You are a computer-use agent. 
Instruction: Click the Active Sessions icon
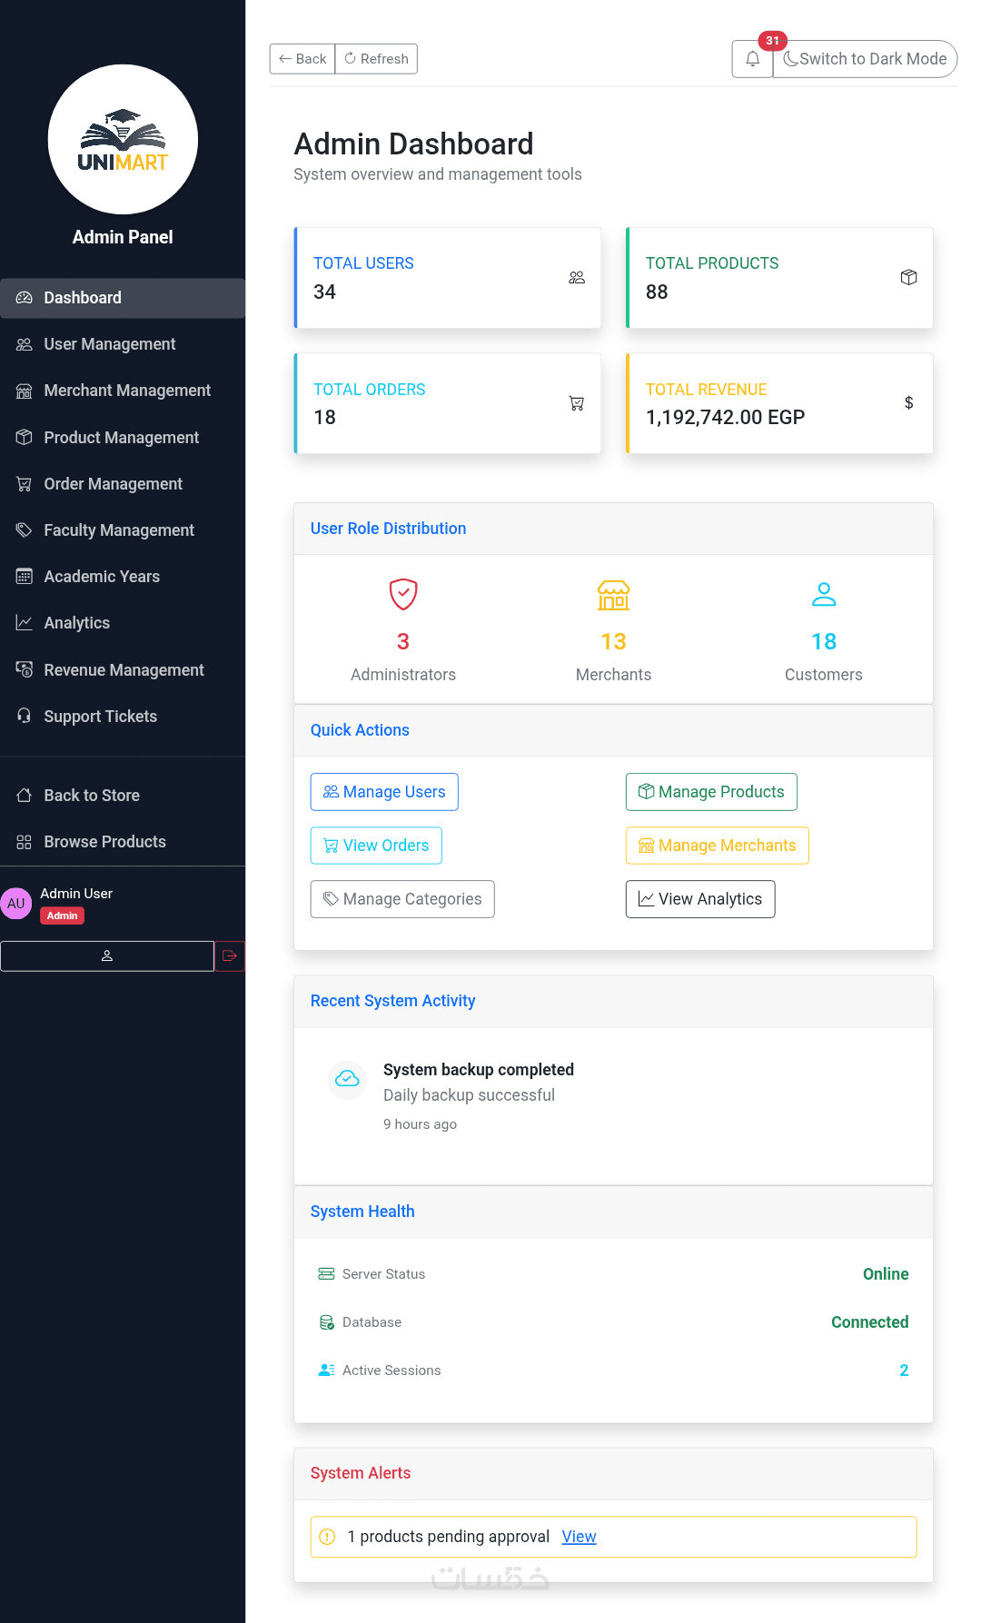[326, 1371]
